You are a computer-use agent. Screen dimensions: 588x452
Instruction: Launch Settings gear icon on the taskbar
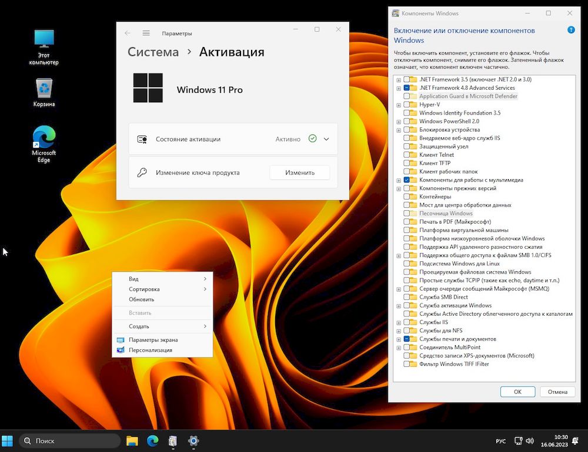pyautogui.click(x=193, y=441)
